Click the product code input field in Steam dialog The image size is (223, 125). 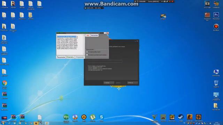(105, 61)
